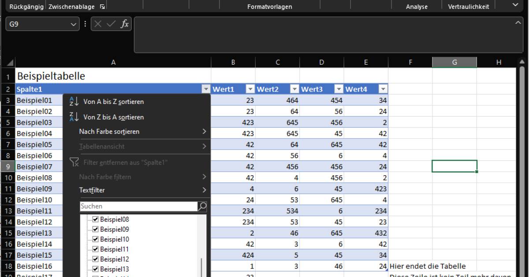Toggle the Beispiel13 checkbox off
Image resolution: width=529 pixels, height=277 pixels.
pos(94,269)
